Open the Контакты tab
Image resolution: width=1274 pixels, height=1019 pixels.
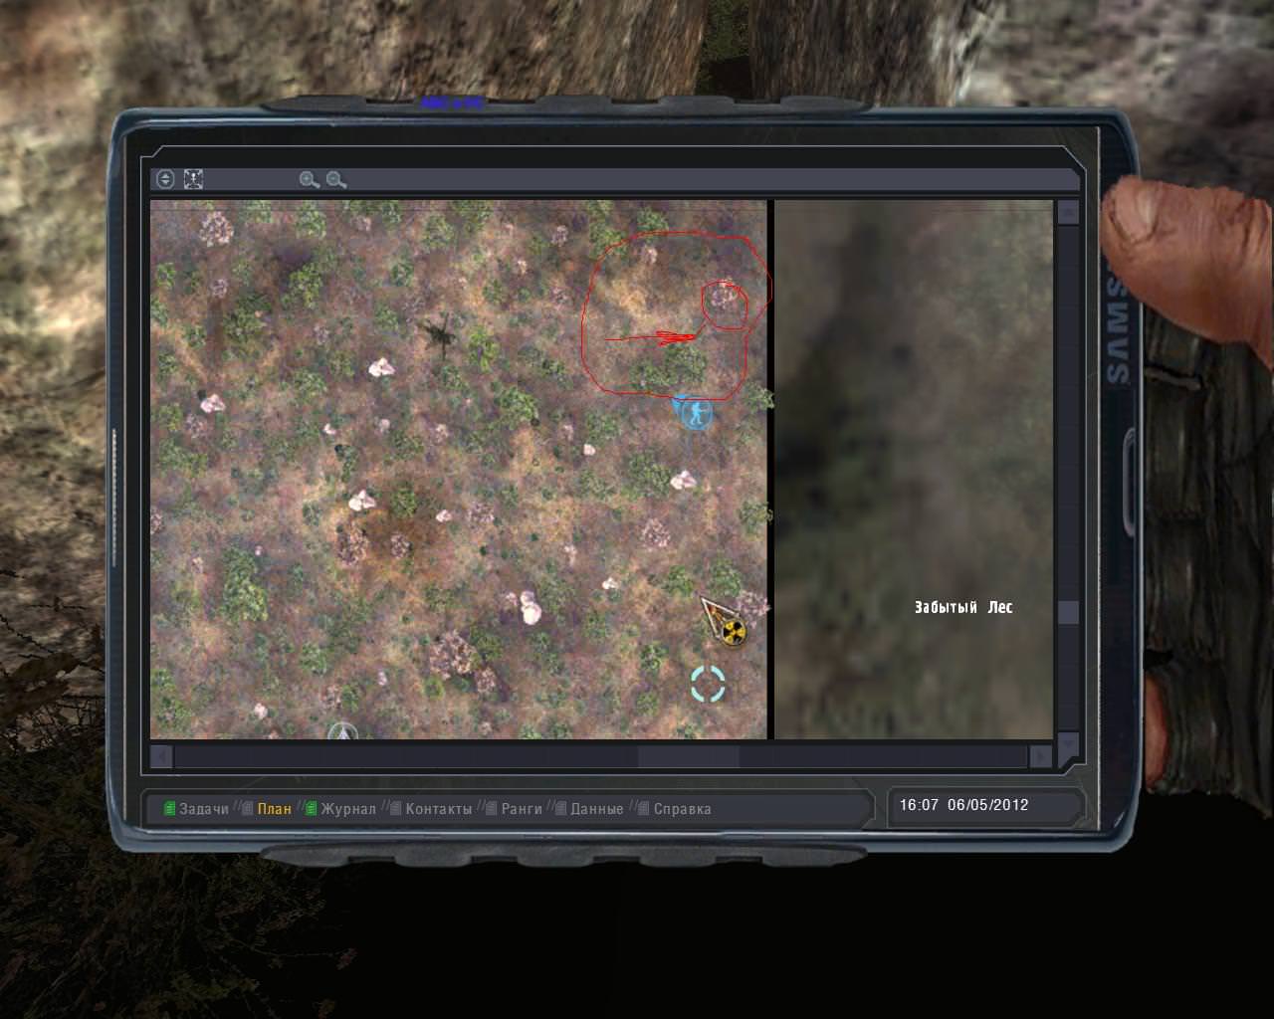(x=431, y=809)
